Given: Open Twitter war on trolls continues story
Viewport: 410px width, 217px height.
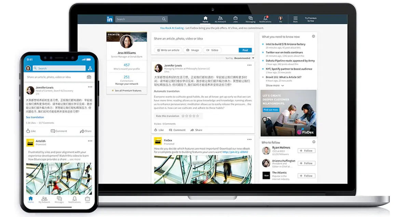Looking at the screenshot, I should [x=284, y=53].
